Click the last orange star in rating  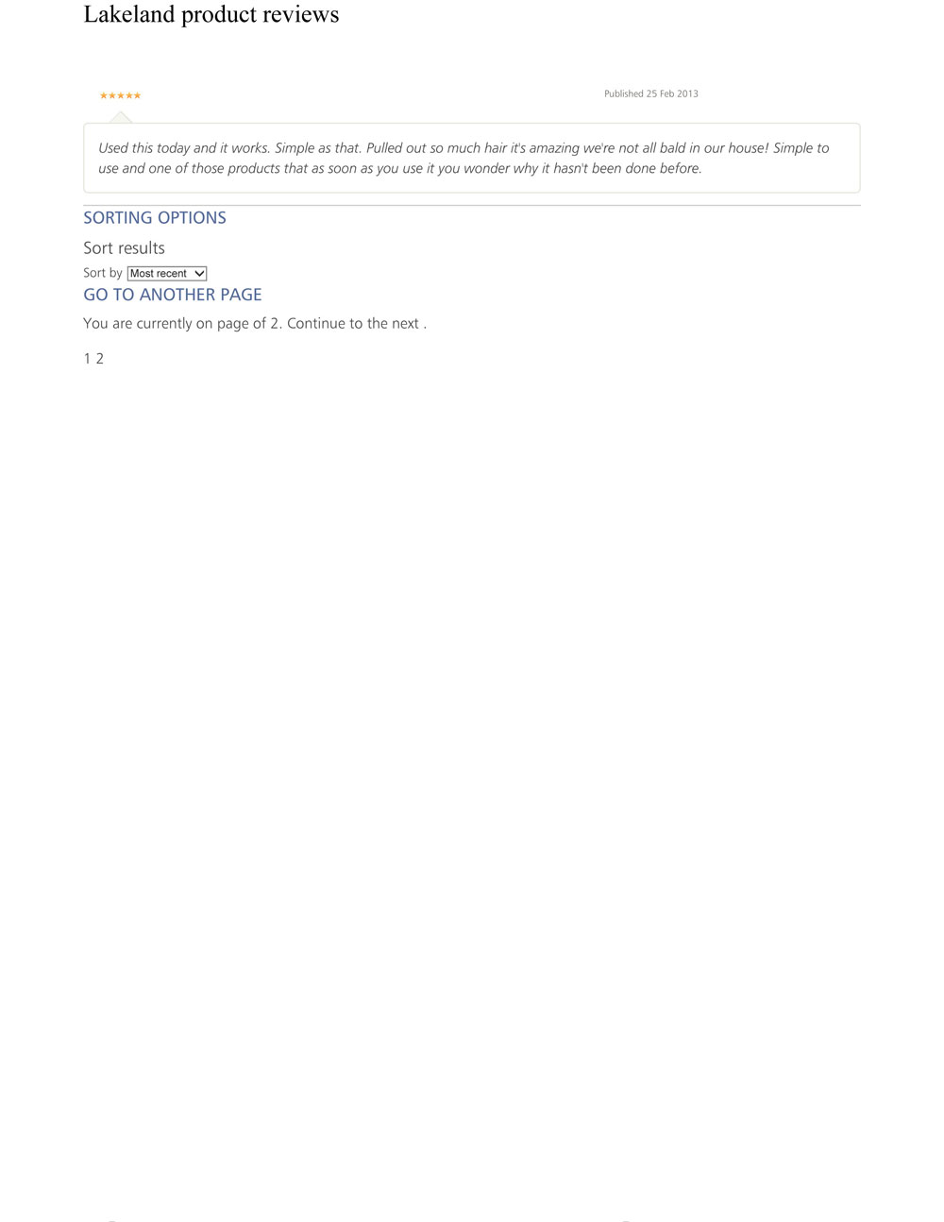click(x=138, y=95)
